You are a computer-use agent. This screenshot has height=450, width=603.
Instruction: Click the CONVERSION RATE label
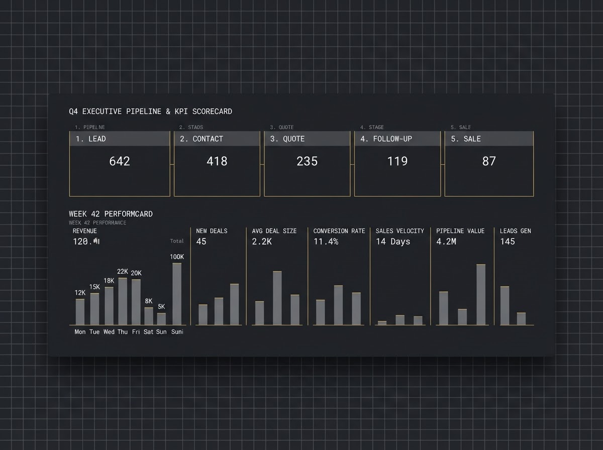coord(339,231)
